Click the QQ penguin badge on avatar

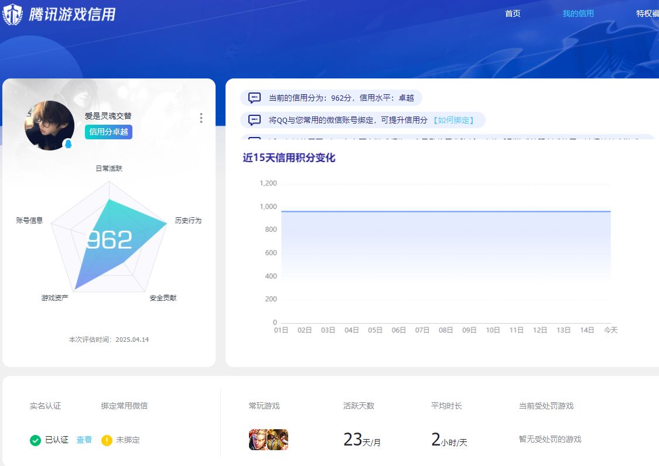tap(68, 144)
